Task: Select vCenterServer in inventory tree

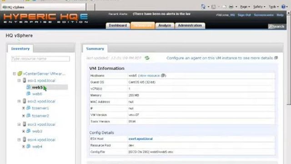Action: [x=44, y=74]
